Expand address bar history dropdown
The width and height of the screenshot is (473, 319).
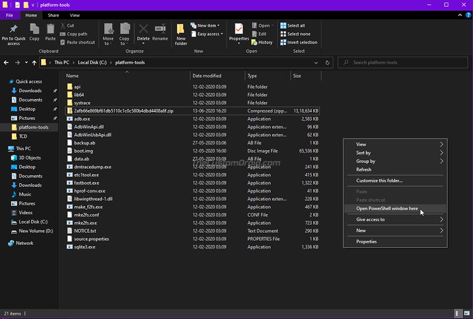(x=316, y=63)
